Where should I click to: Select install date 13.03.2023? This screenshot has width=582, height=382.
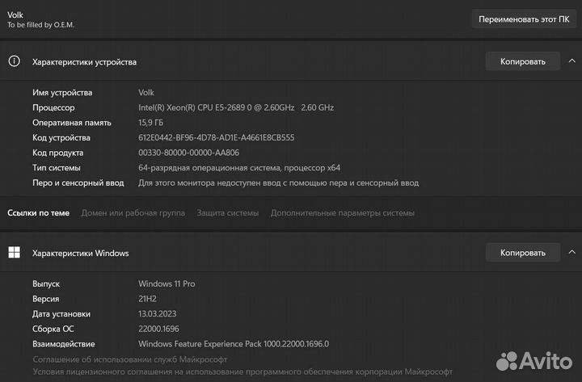click(x=158, y=314)
